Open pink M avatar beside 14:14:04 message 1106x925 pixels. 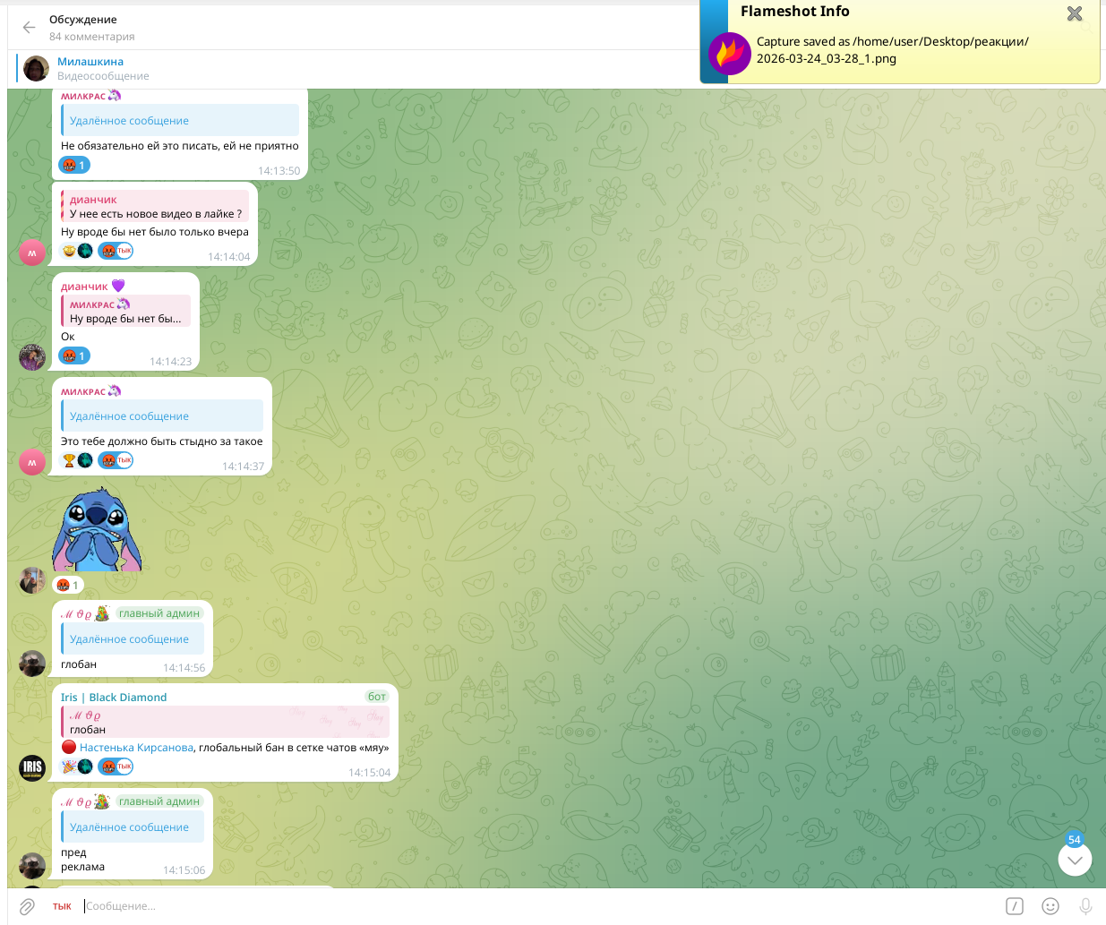pyautogui.click(x=32, y=253)
